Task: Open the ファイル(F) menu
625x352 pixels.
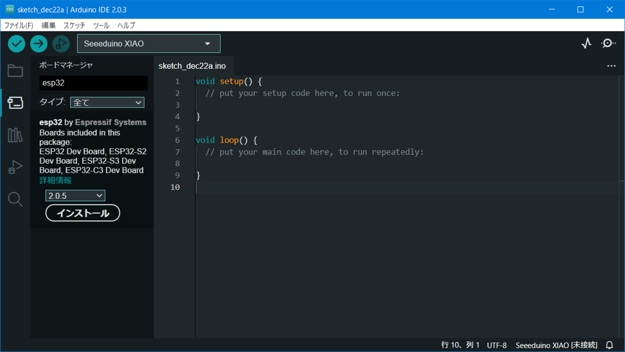Action: pyautogui.click(x=19, y=25)
